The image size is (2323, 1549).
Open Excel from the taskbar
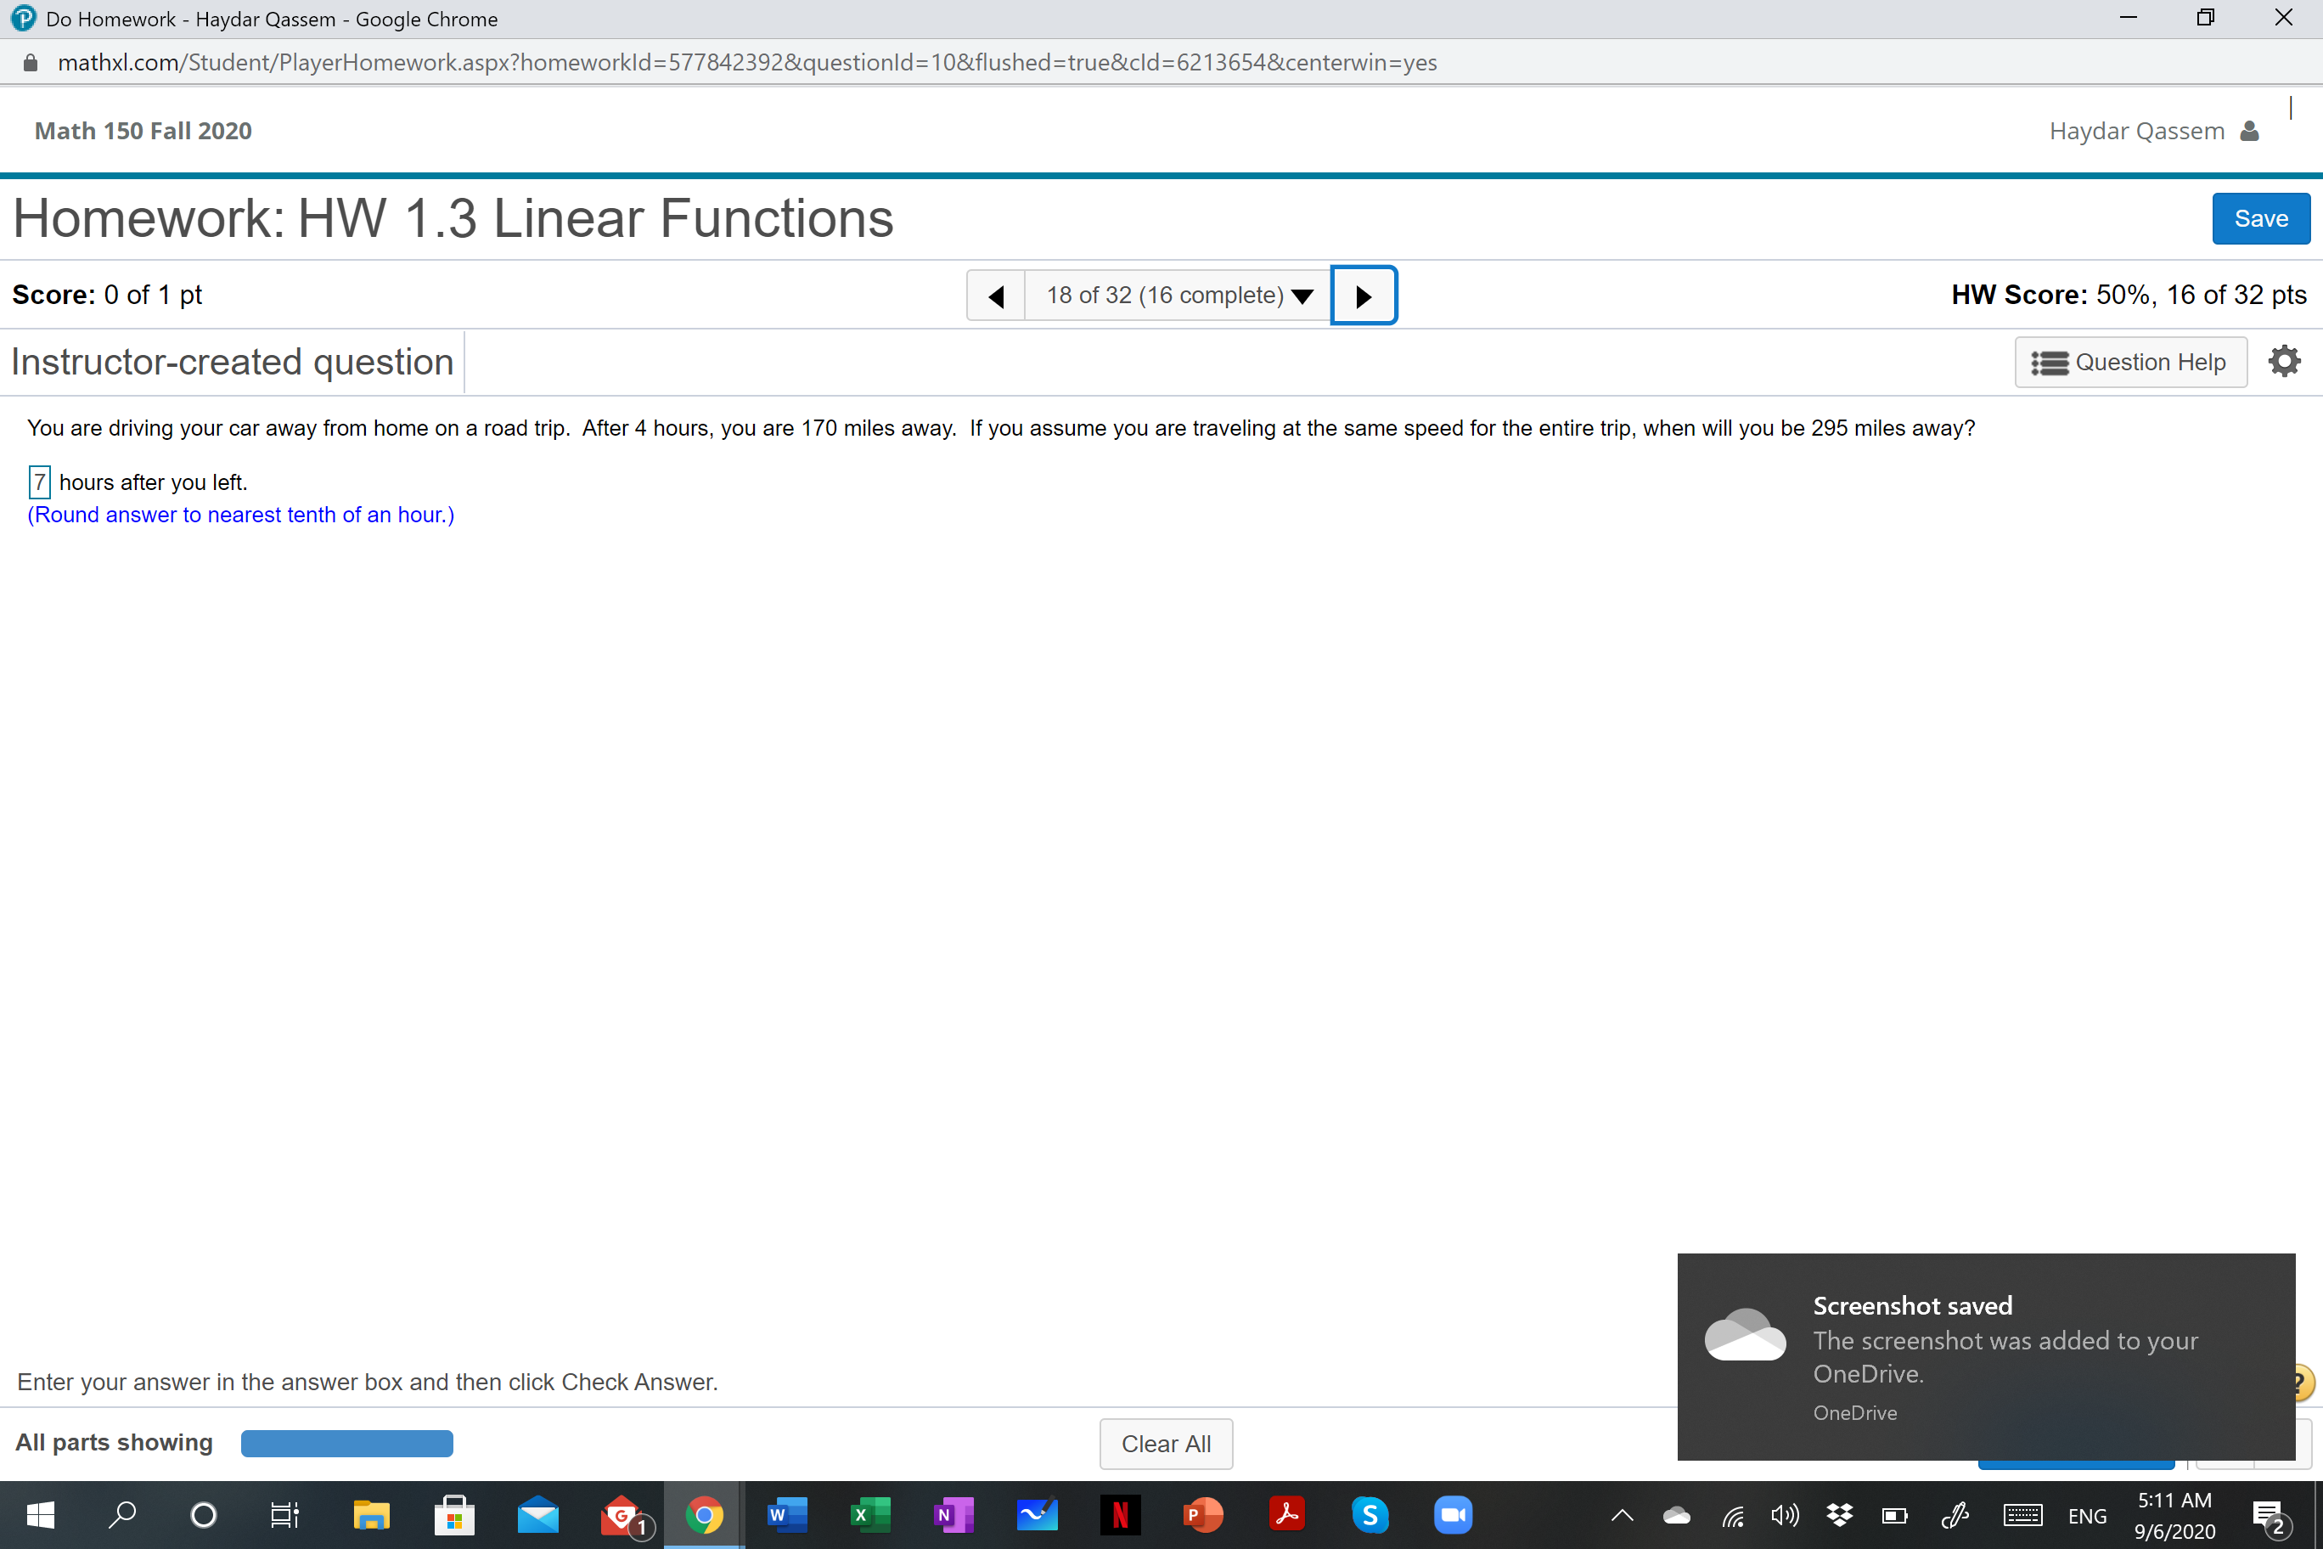coord(869,1514)
